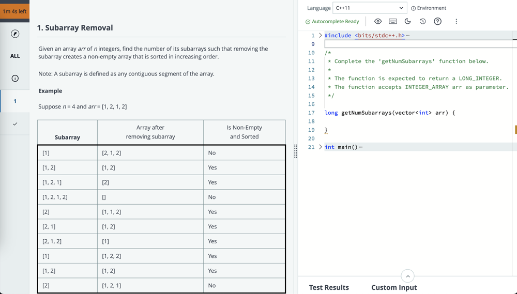Viewport: 517px width, 294px height.
Task: Open the three-dot more options menu
Action: click(x=456, y=22)
